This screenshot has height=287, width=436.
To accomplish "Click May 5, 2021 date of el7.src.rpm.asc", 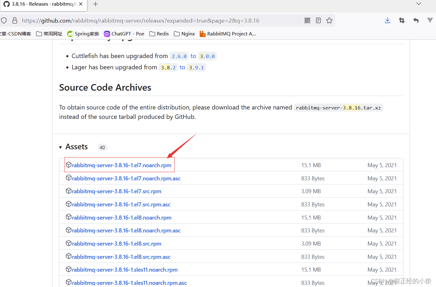I will tap(382, 205).
